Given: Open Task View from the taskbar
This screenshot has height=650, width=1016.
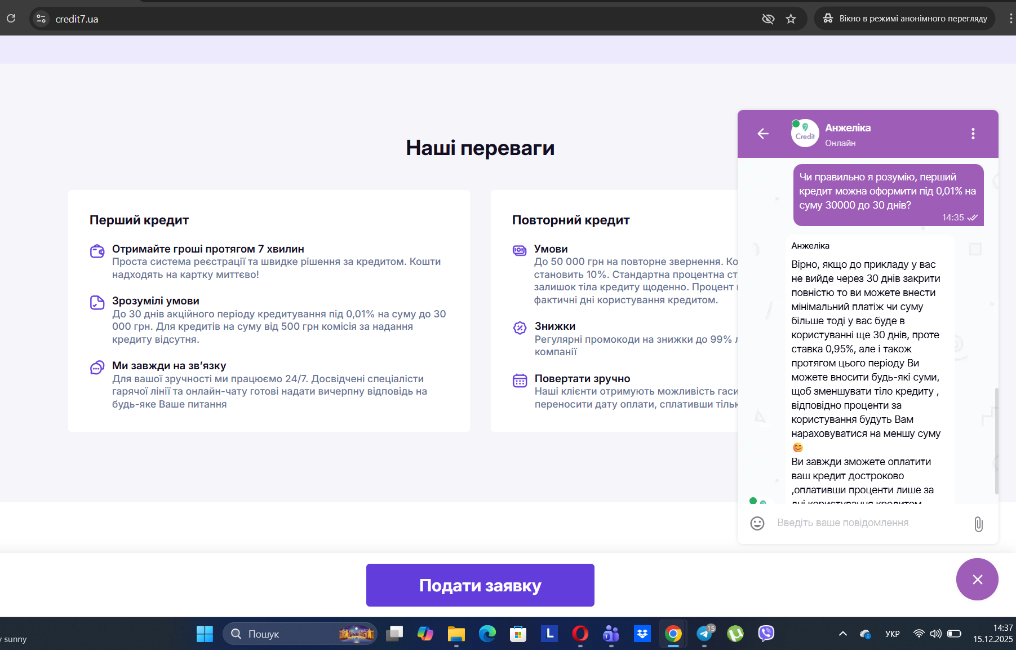Looking at the screenshot, I should (x=394, y=634).
